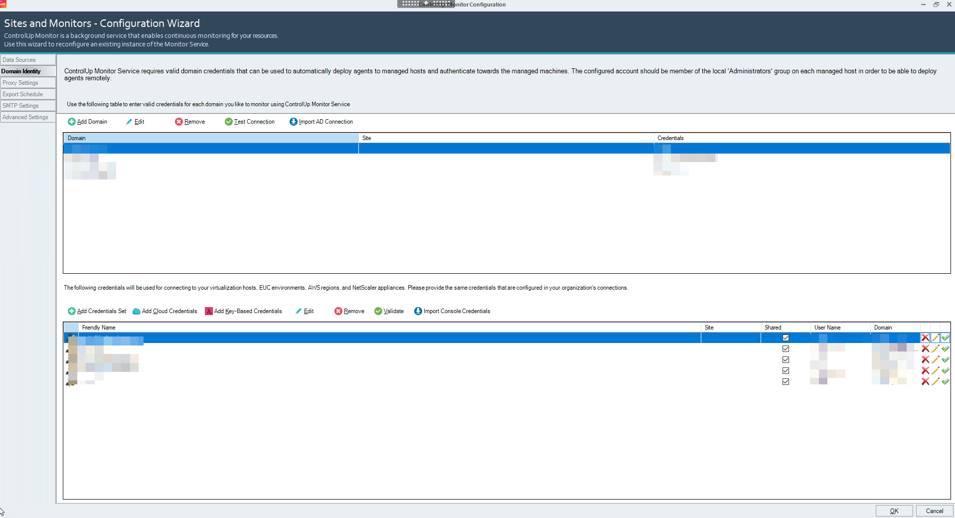Toggle Shared checkbox in third credentials row
955x518 pixels.
(786, 360)
